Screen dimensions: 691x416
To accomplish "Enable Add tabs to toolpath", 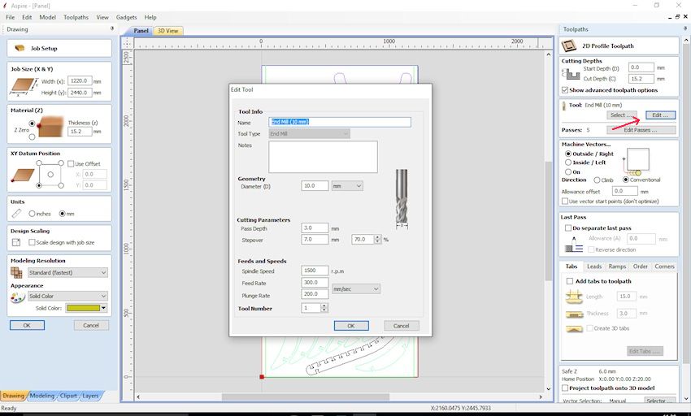I will pos(570,281).
